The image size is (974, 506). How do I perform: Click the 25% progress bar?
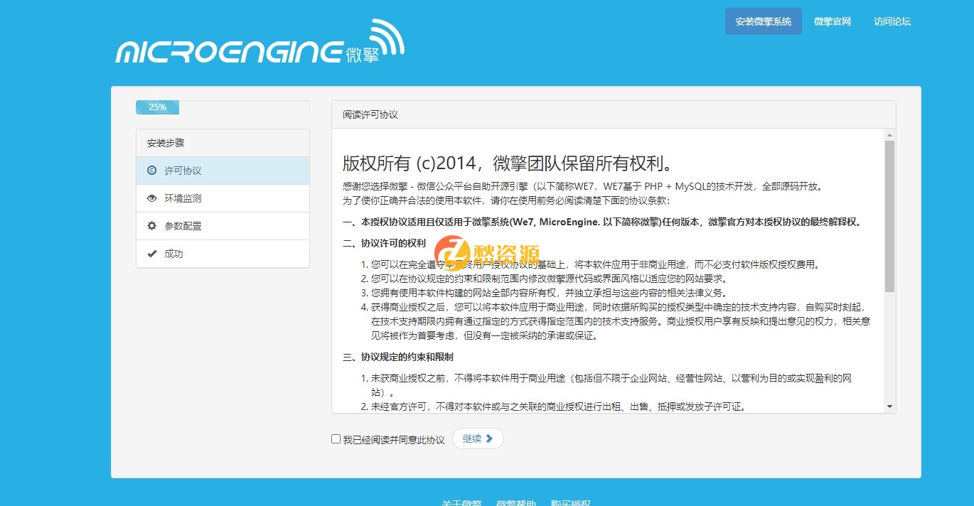pos(156,107)
